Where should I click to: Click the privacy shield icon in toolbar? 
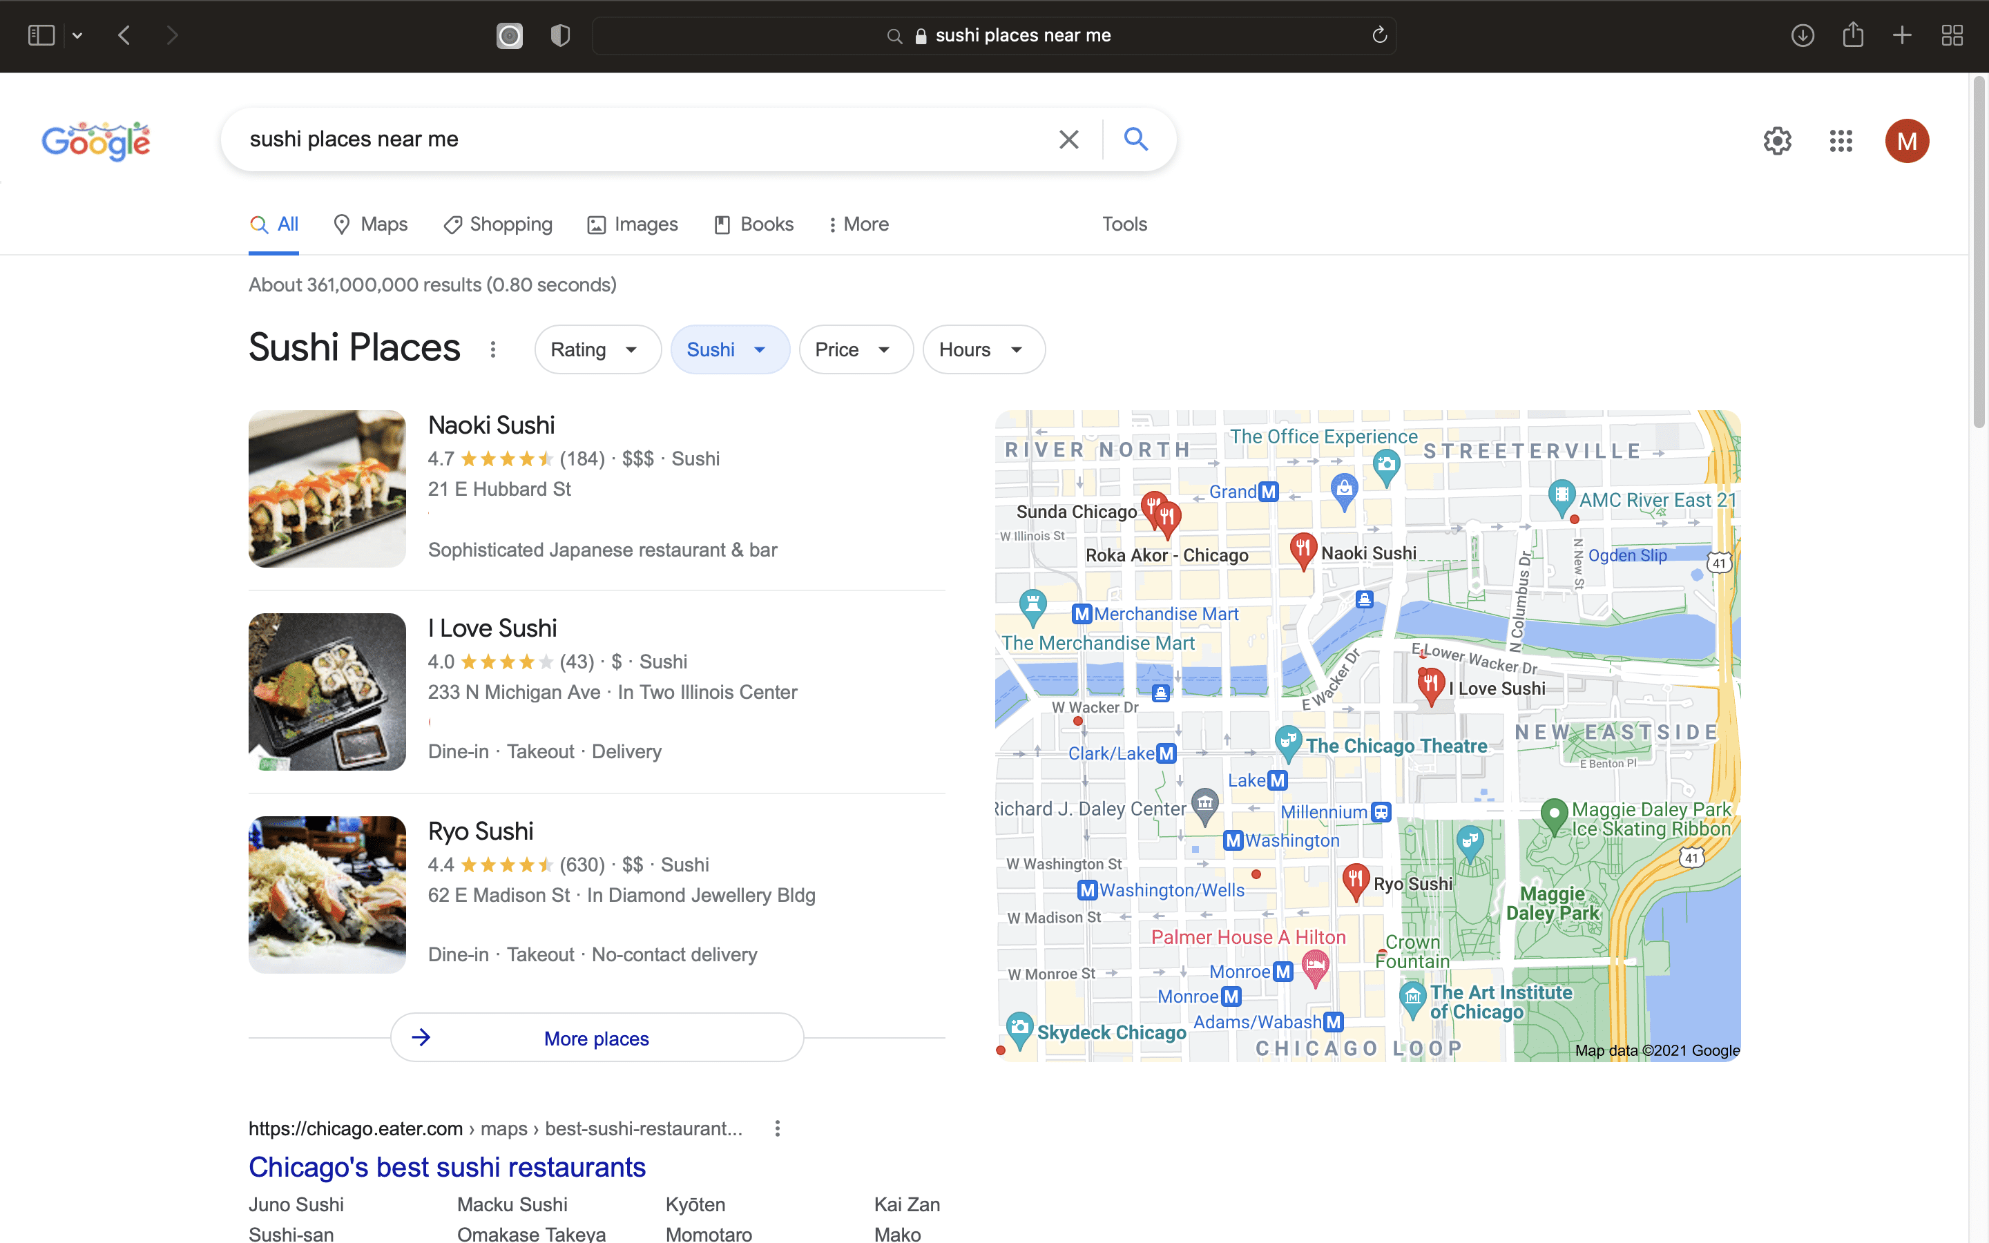point(559,35)
